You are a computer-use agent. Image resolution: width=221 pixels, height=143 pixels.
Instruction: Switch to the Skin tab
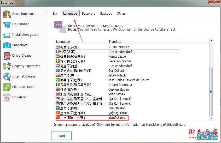pos(55,13)
